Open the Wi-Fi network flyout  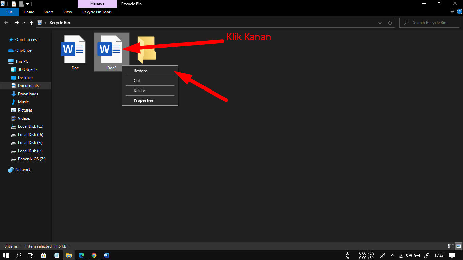(x=402, y=255)
